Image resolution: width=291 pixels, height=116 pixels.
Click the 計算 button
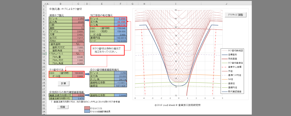(x=63, y=83)
